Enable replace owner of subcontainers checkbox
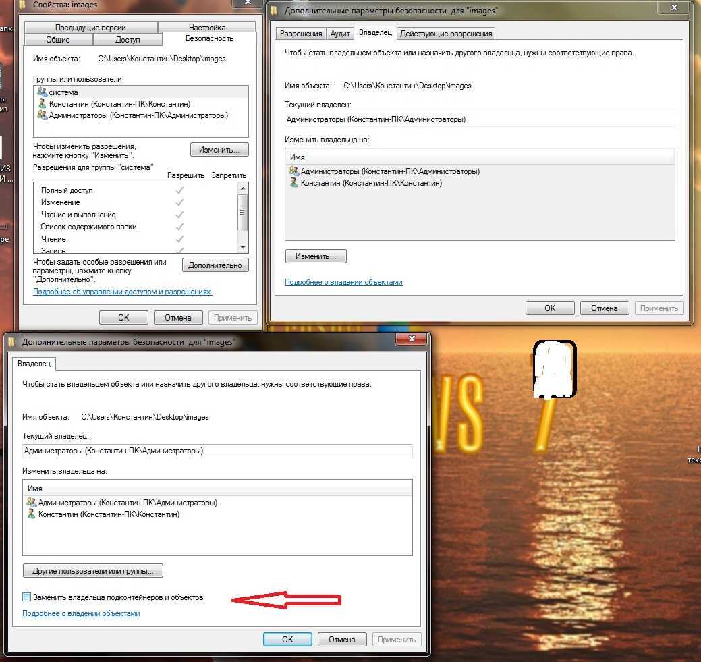The height and width of the screenshot is (662, 701). (27, 597)
